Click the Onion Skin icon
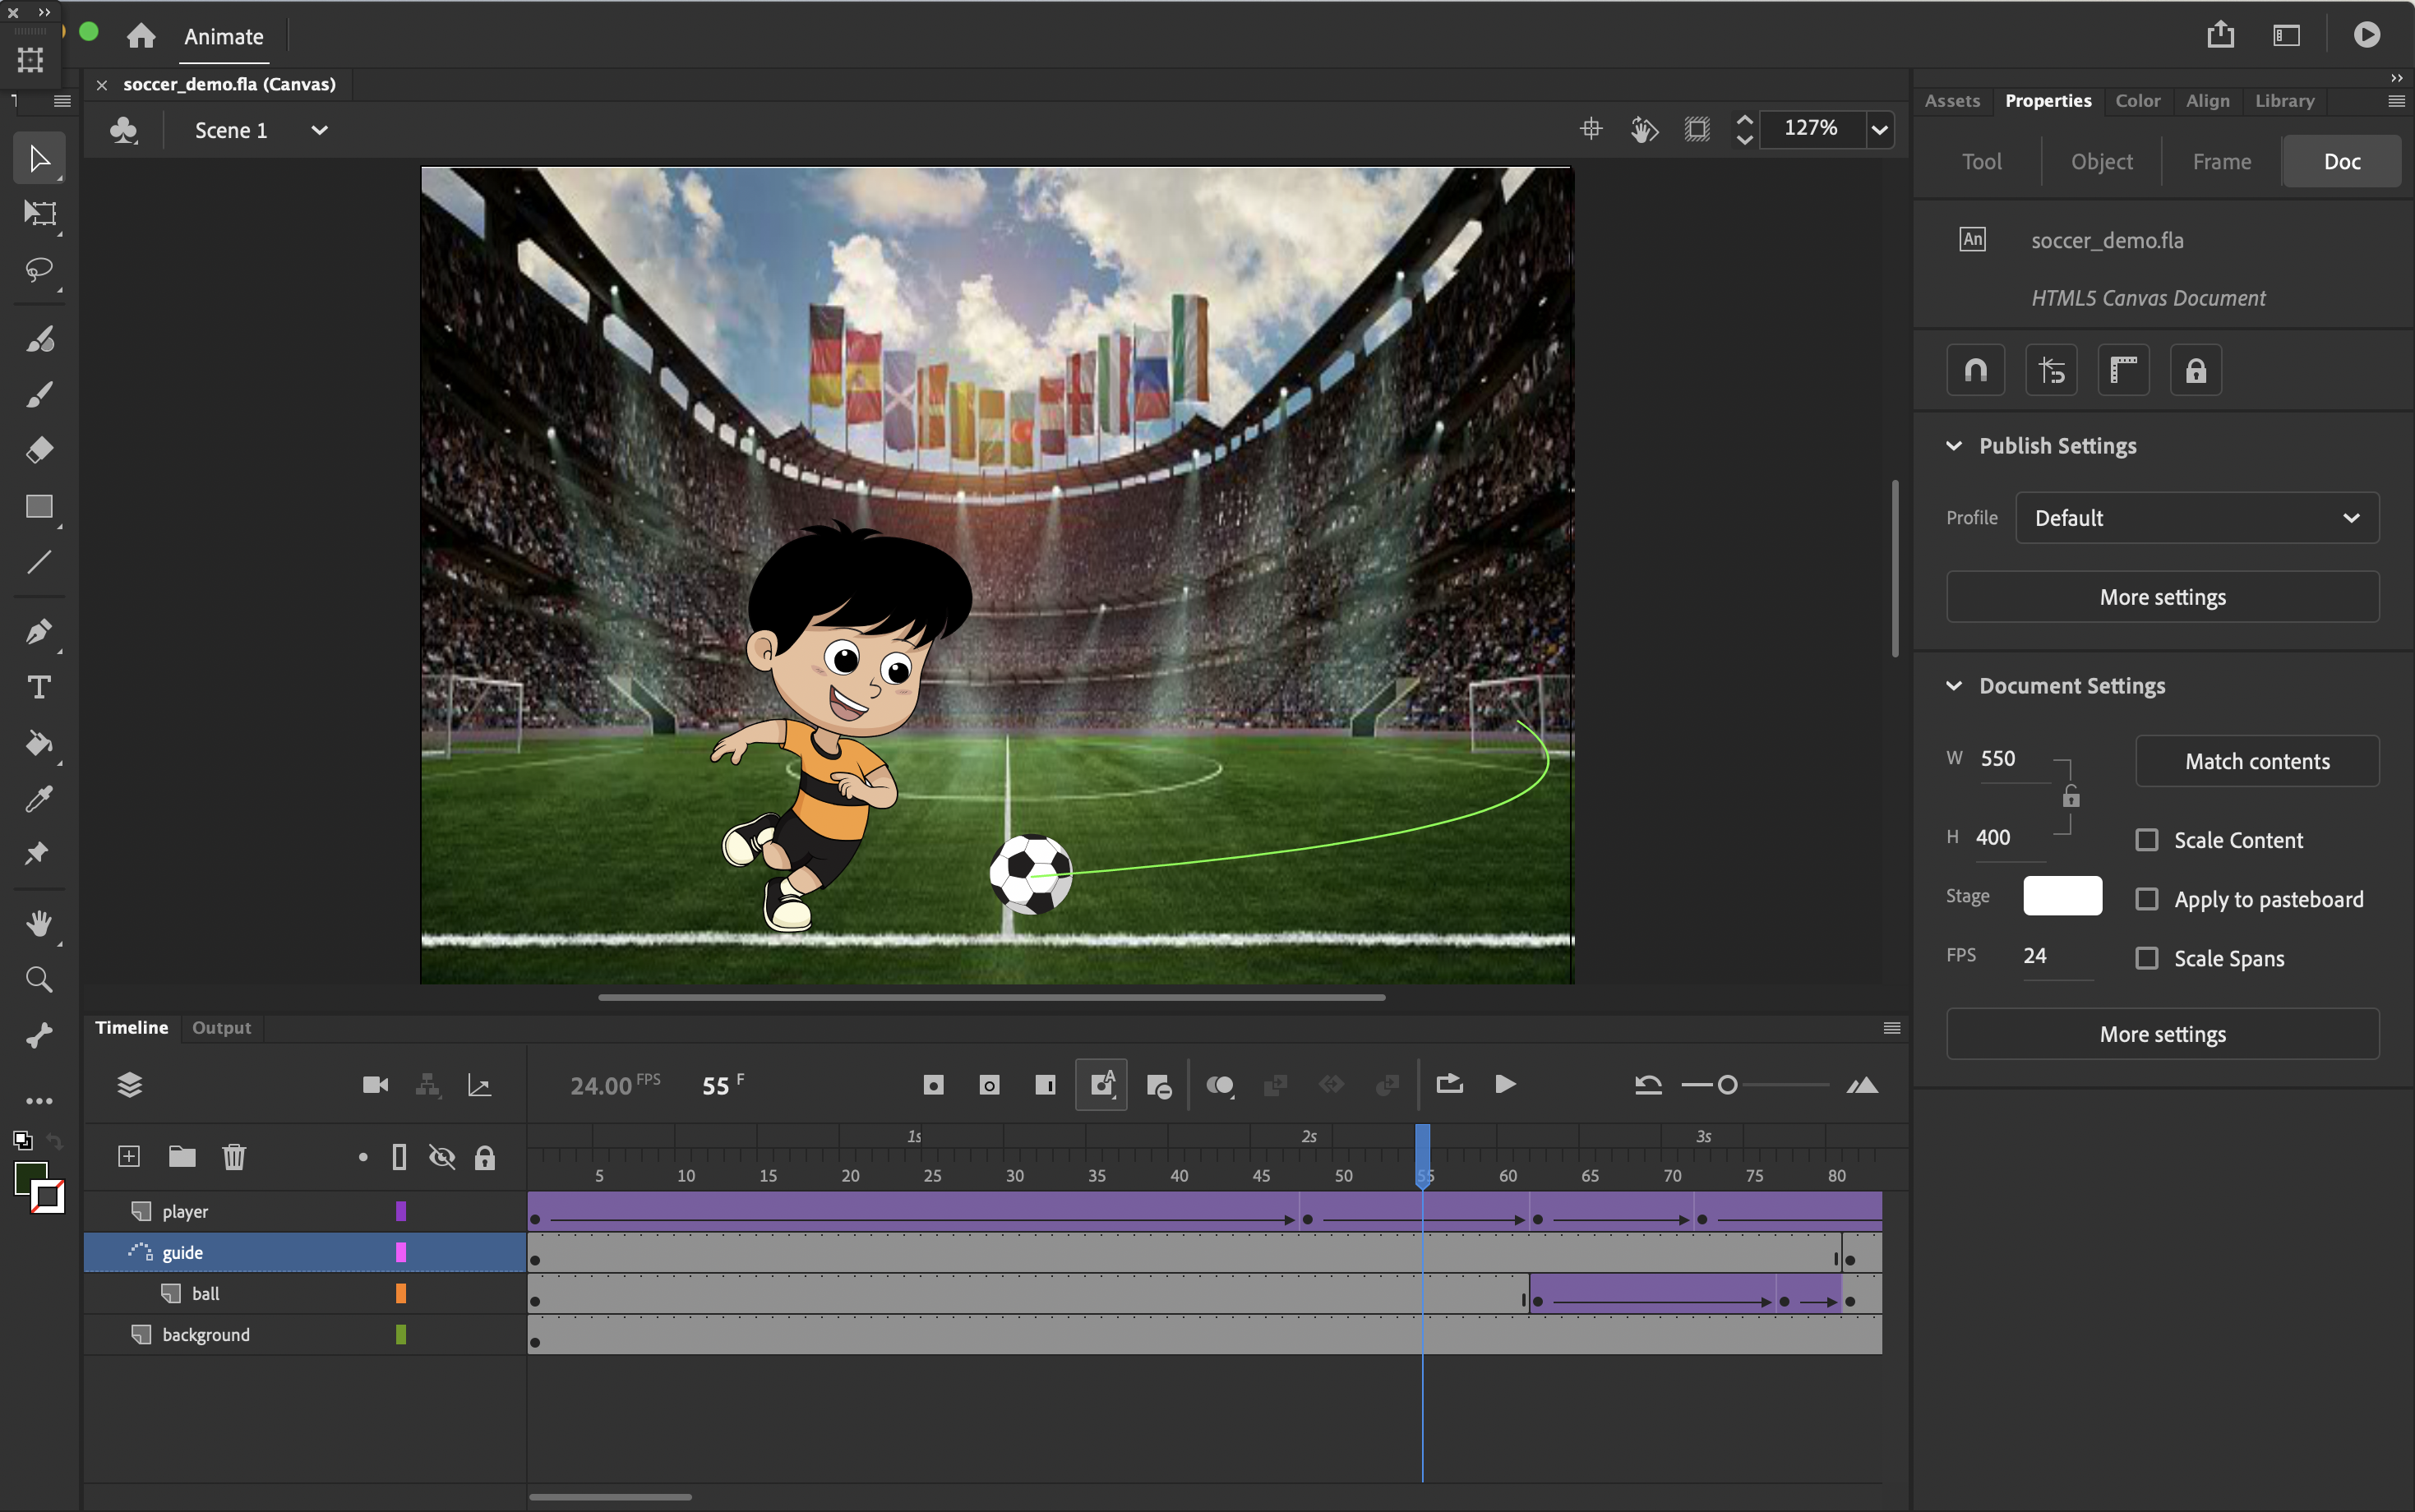 (1219, 1085)
